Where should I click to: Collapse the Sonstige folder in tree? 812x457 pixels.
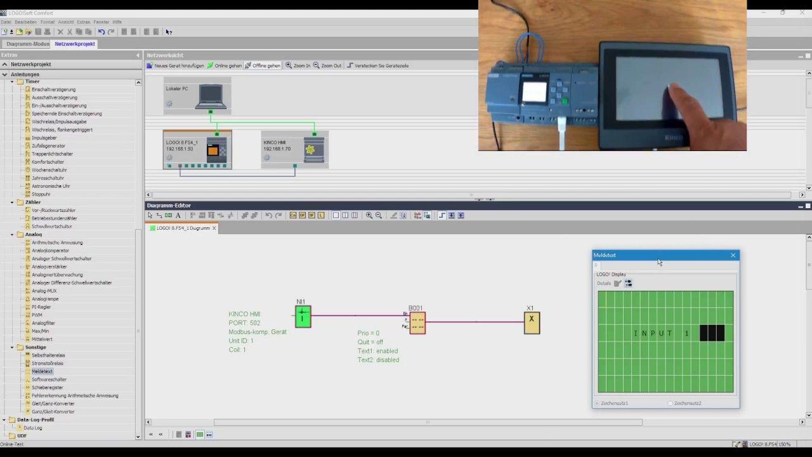point(12,347)
